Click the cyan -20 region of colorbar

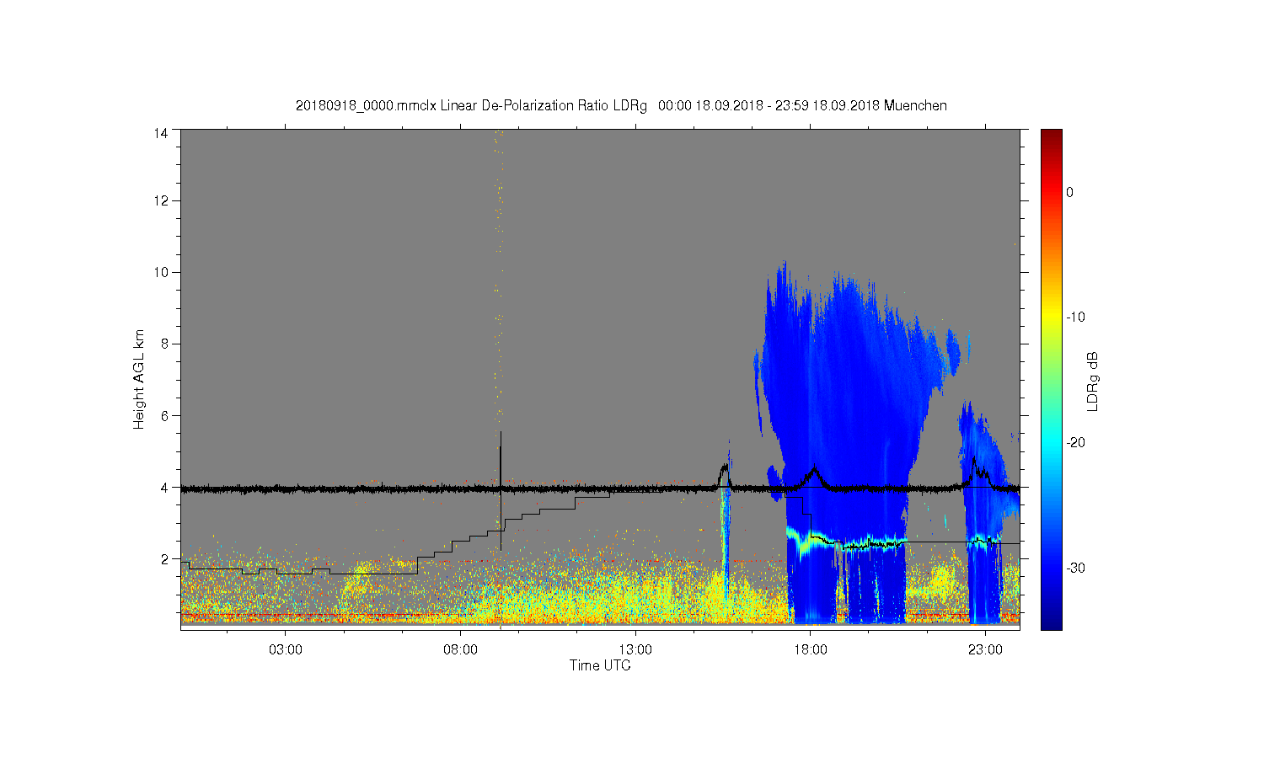pyautogui.click(x=1051, y=442)
